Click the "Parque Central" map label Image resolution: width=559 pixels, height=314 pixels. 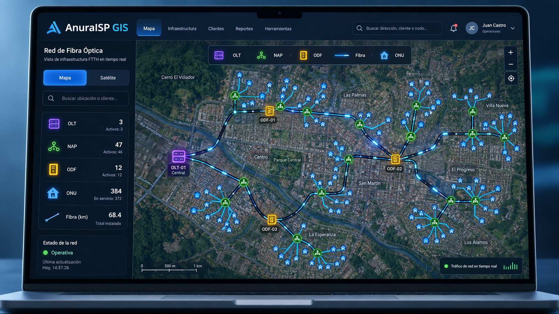pos(287,160)
